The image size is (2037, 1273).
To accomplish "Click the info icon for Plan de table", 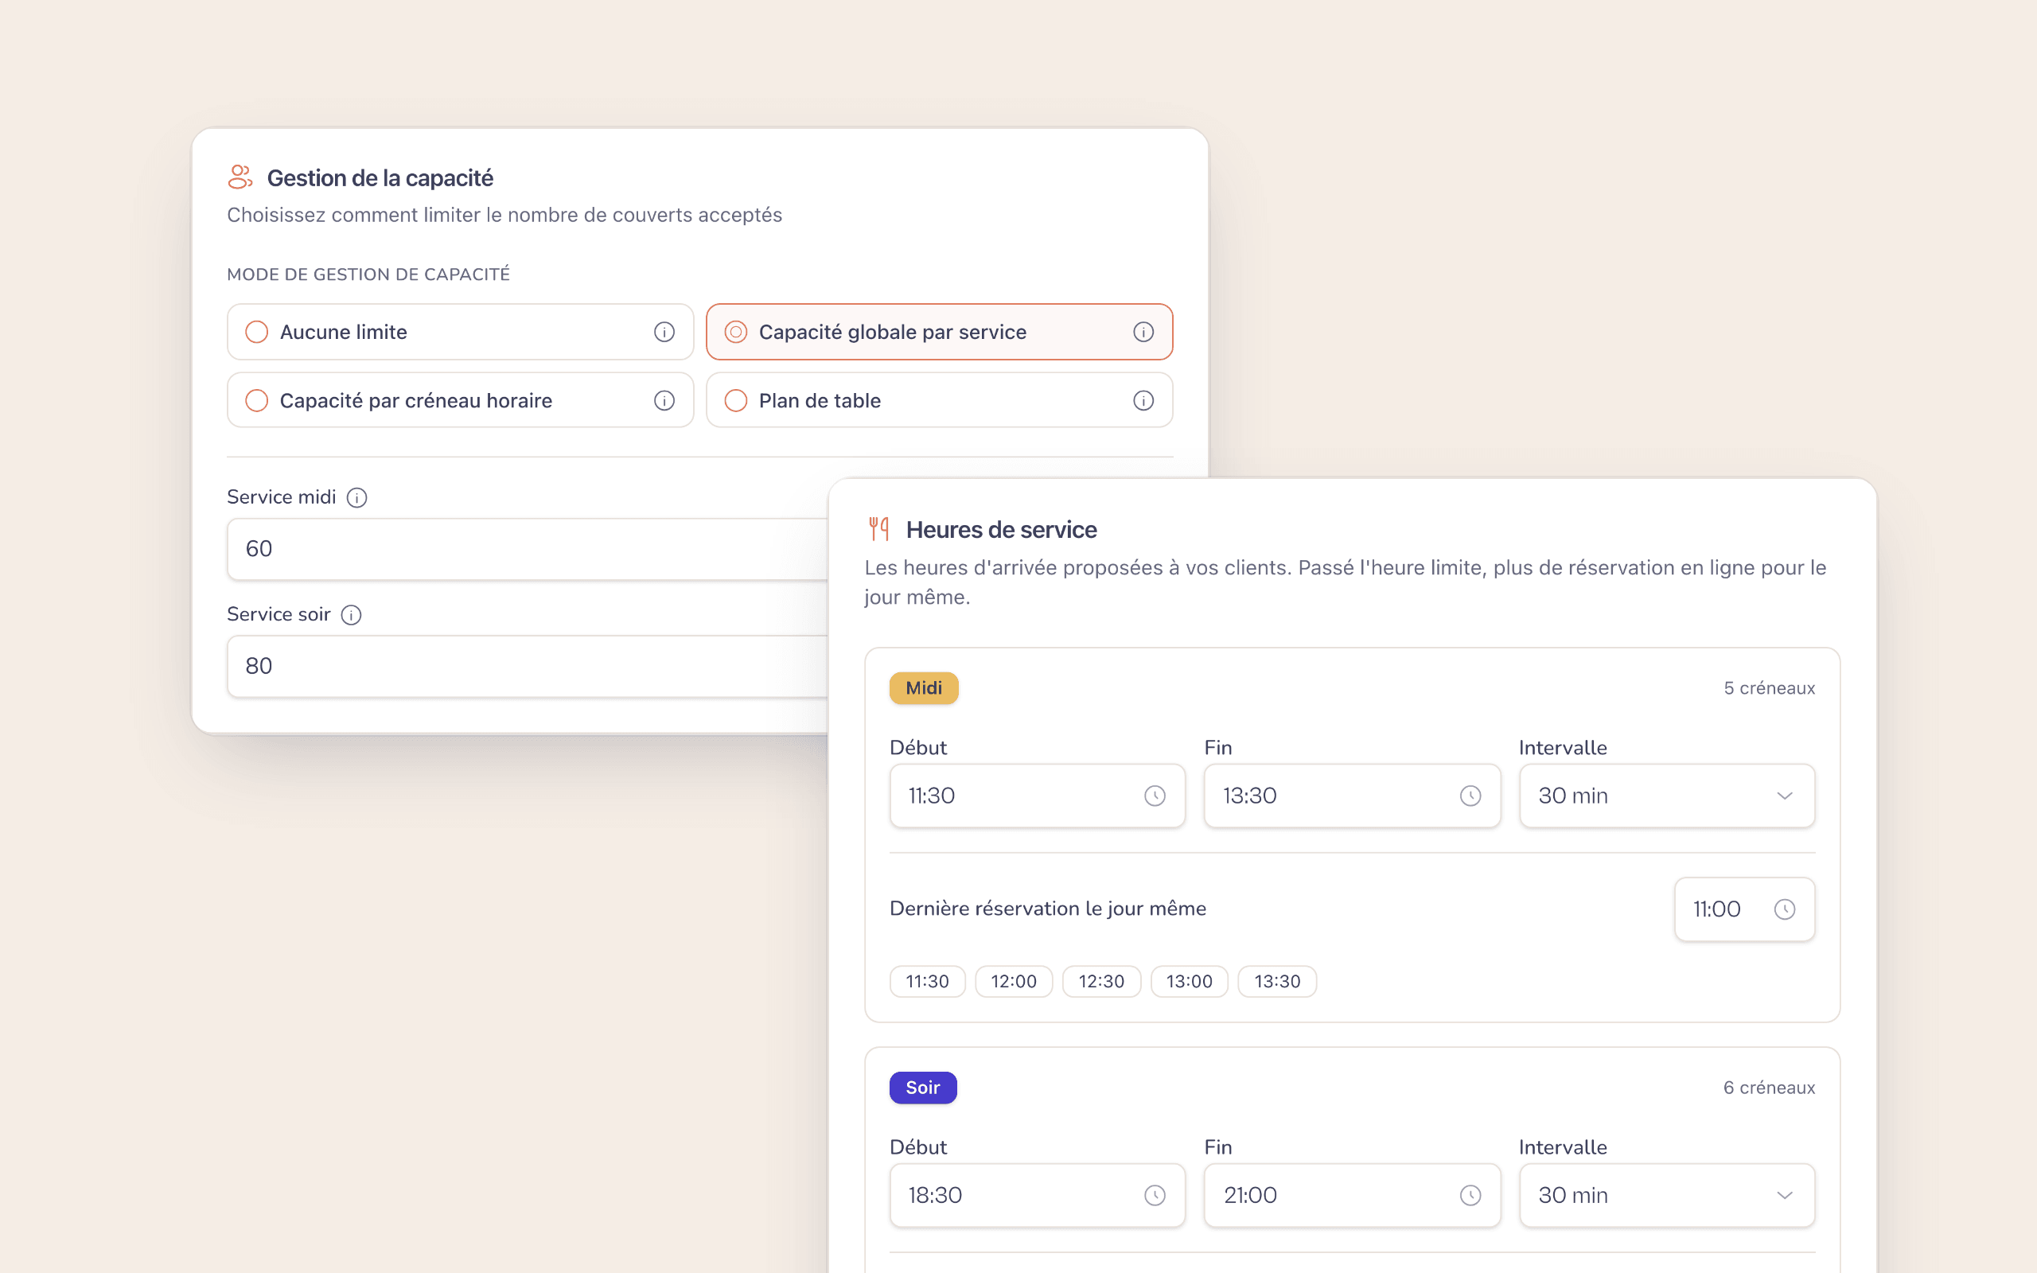I will pyautogui.click(x=1143, y=401).
